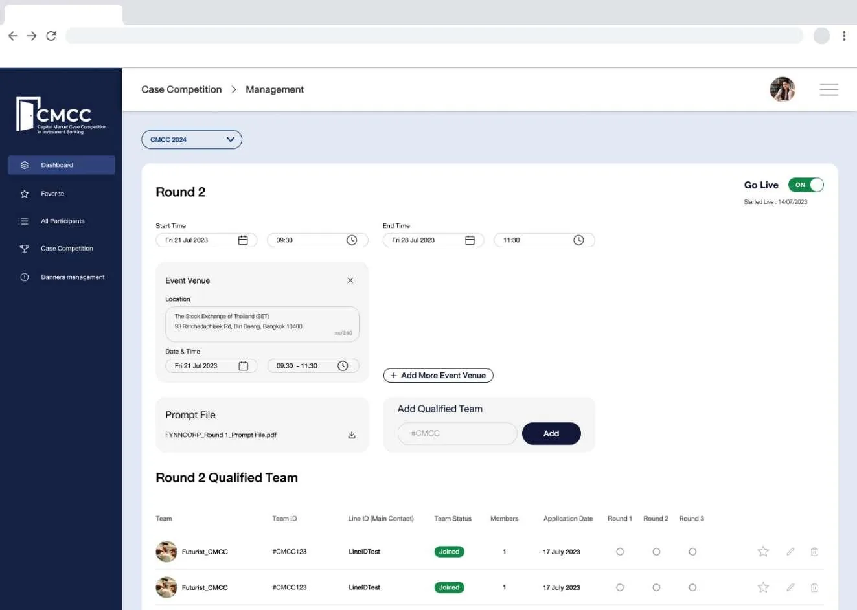Delete the first Futurist_CMCC team row

814,552
